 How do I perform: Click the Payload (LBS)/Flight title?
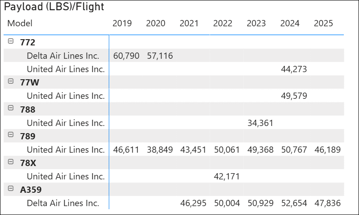54,7
